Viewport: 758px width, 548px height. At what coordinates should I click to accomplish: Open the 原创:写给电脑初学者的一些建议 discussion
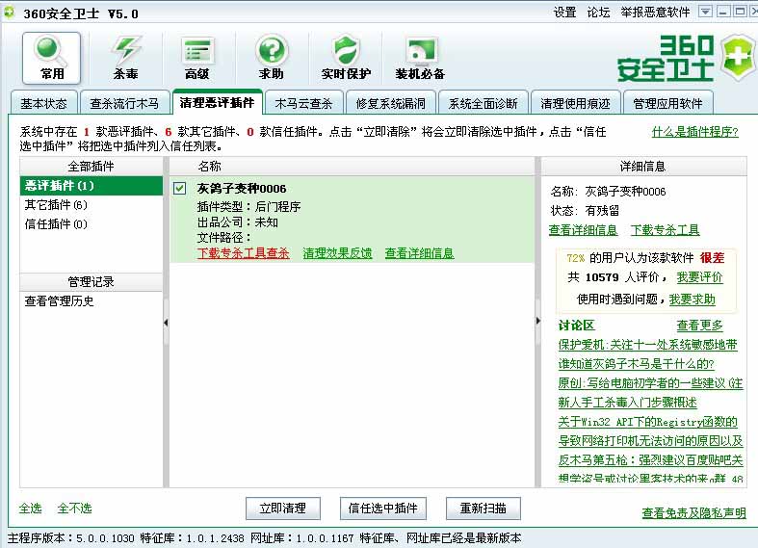[x=650, y=383]
